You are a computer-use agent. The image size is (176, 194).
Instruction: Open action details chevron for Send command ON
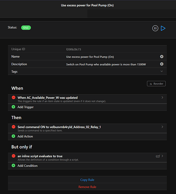[x=162, y=127]
